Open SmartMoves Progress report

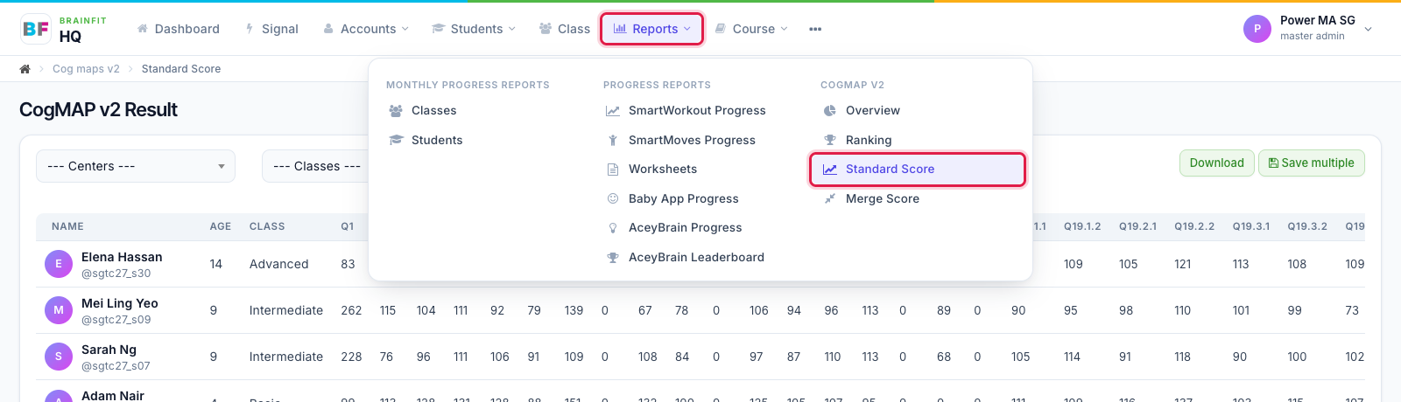coord(680,140)
